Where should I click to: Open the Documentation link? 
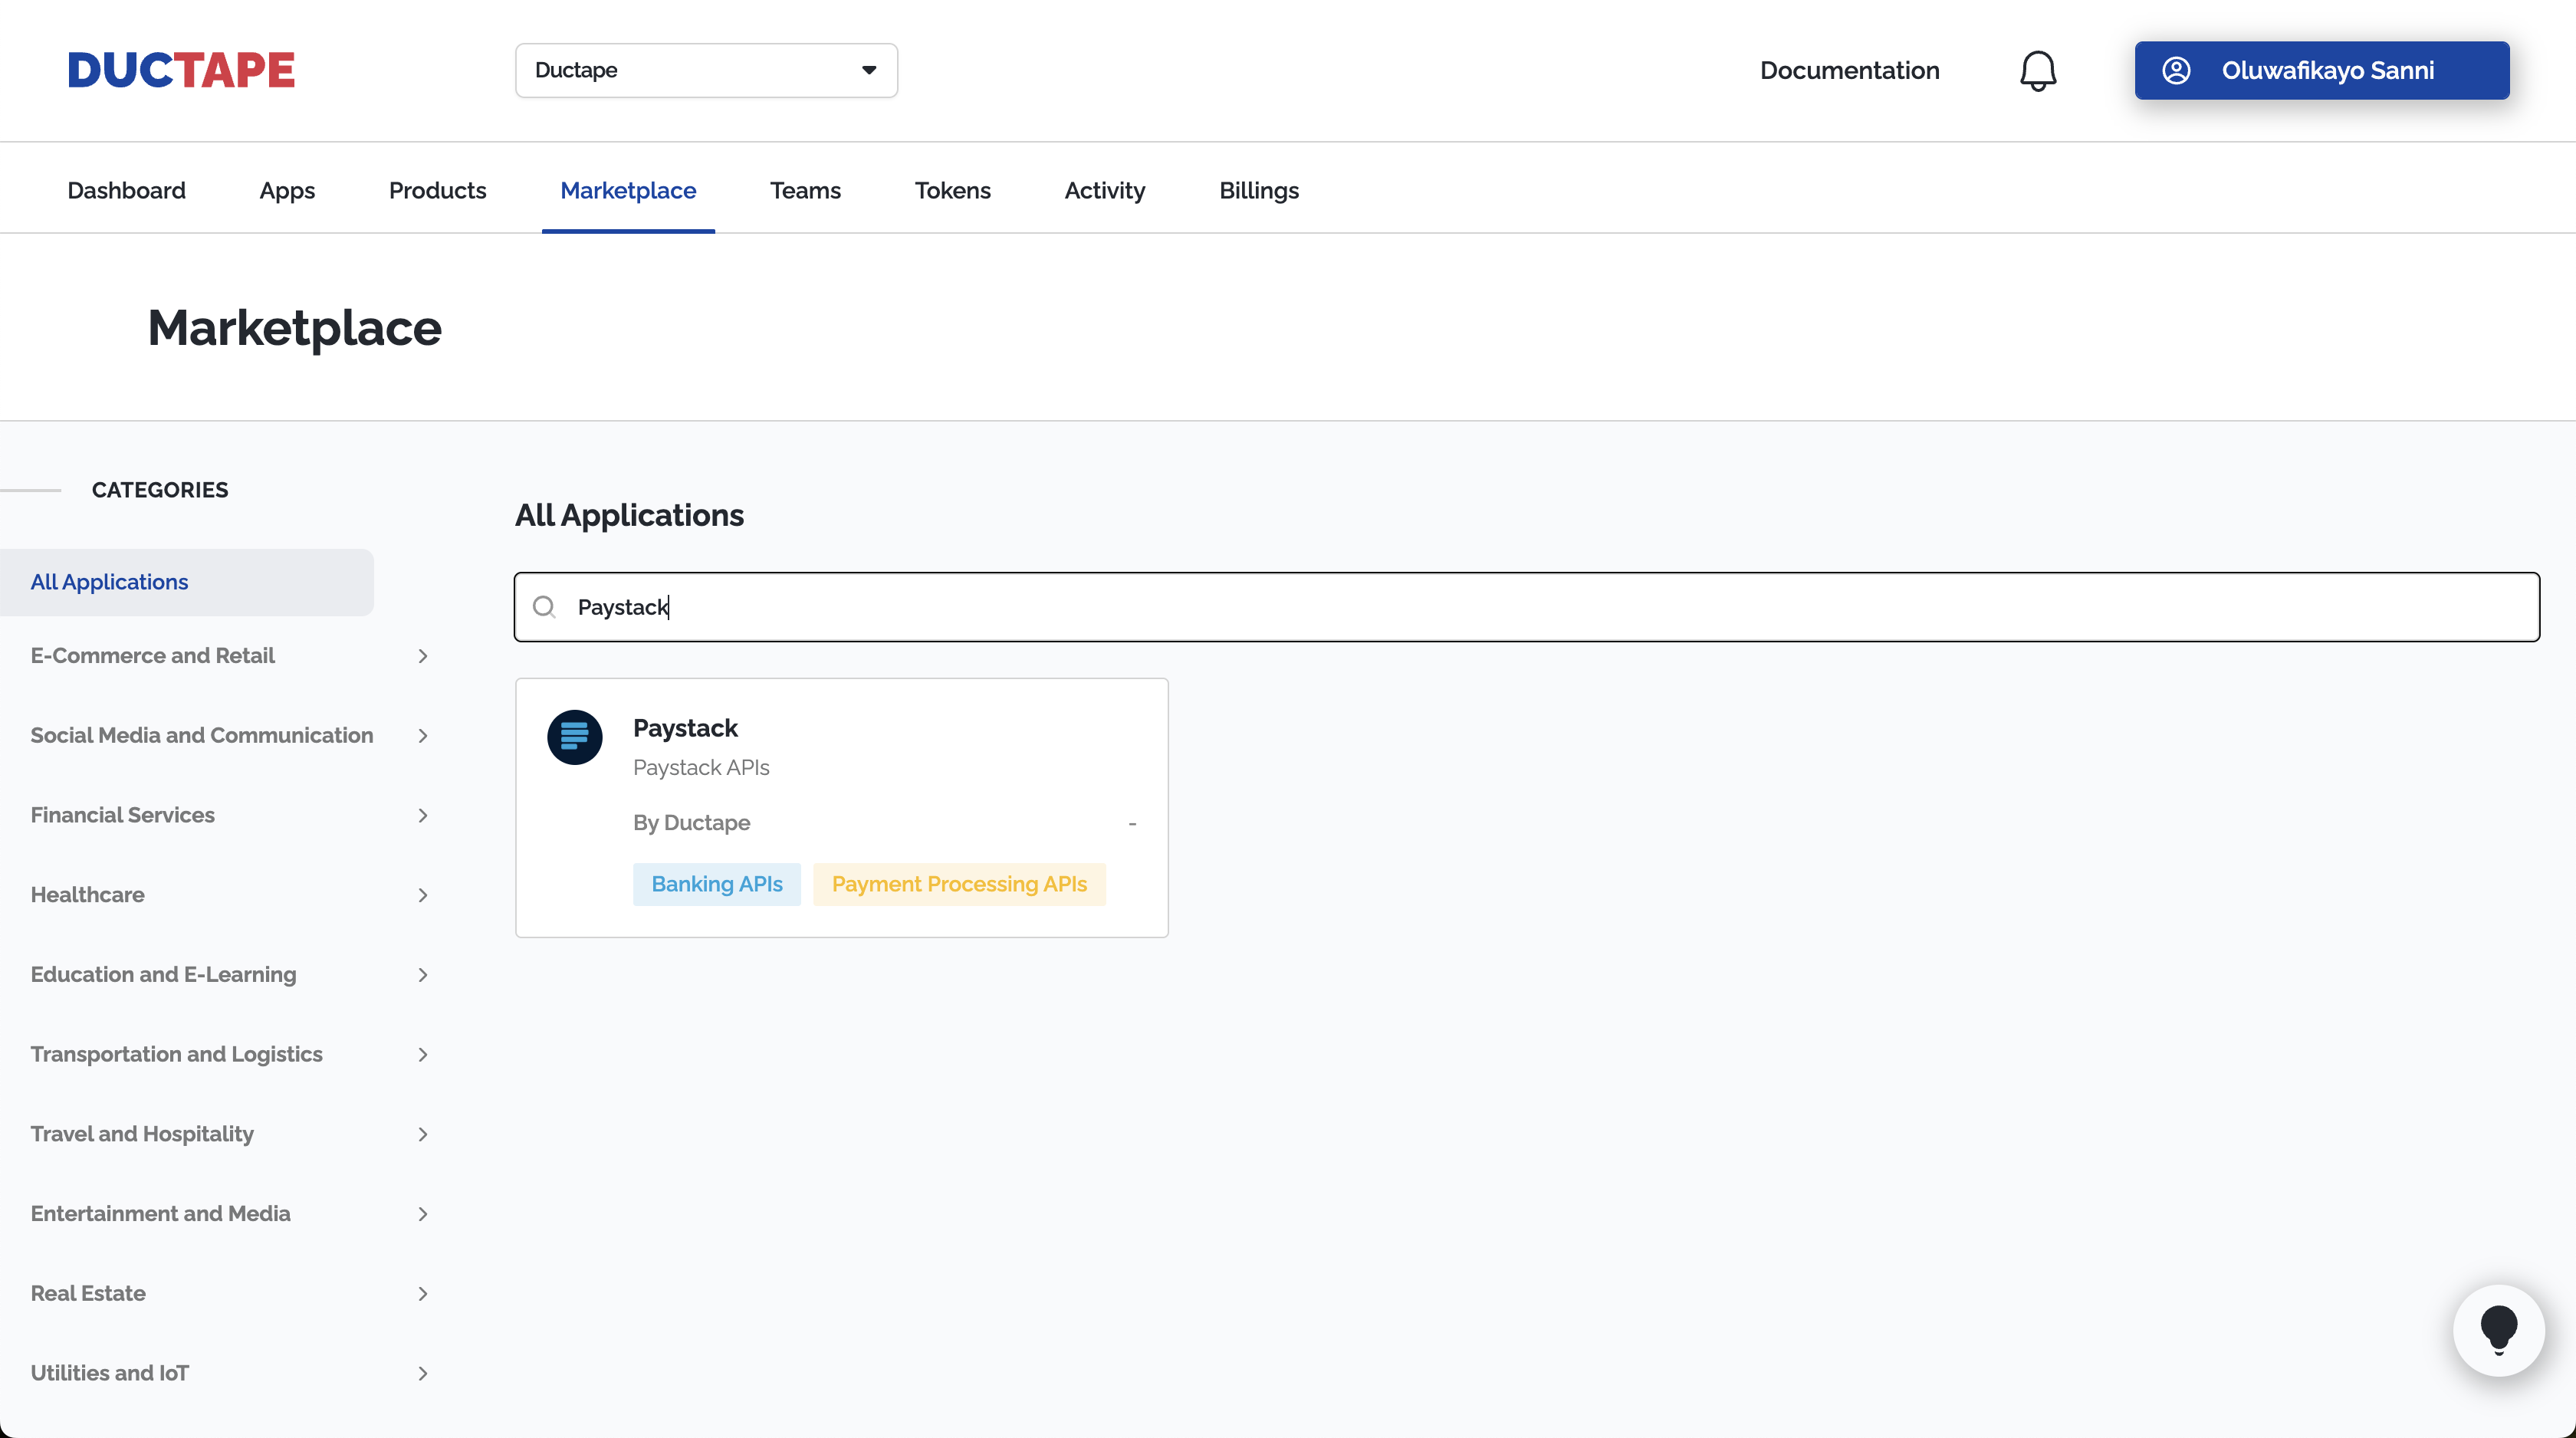1849,70
